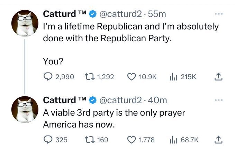Click the @catturd2 handle on second tweet

120,100
